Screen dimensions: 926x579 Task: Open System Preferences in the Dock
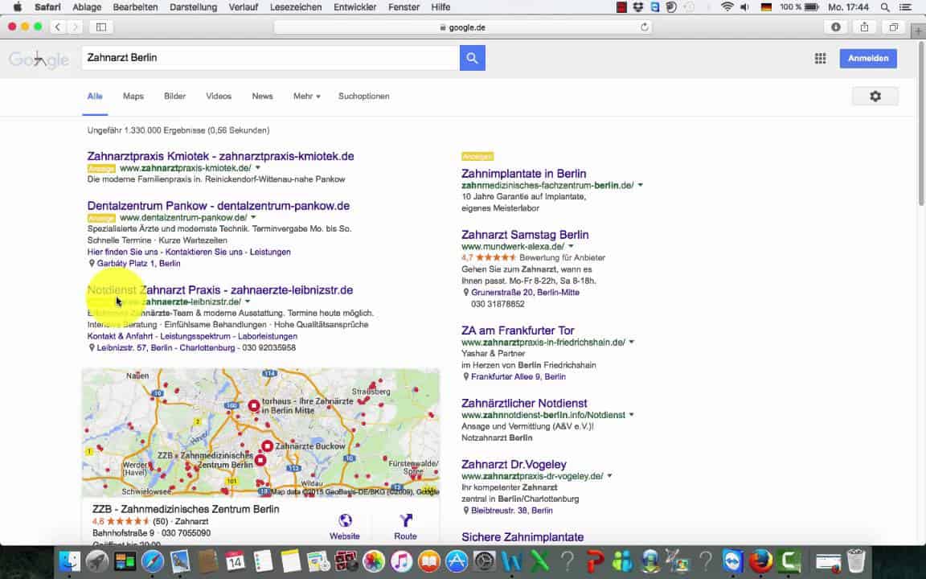[484, 561]
